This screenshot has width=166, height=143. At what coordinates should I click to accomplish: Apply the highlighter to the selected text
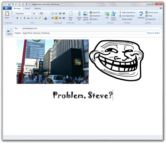pos(40,18)
